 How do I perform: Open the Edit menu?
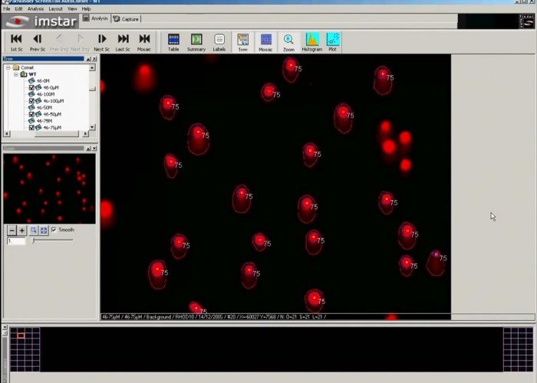(19, 9)
